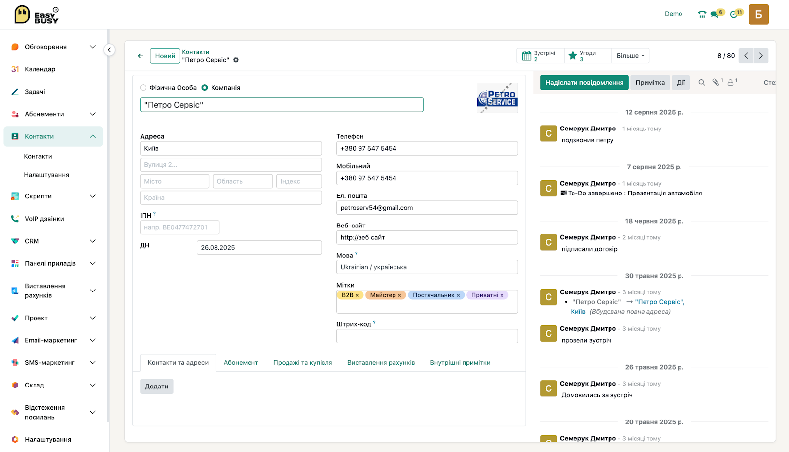Collapse the Контакти menu chevron
This screenshot has height=452, width=789.
[92, 136]
